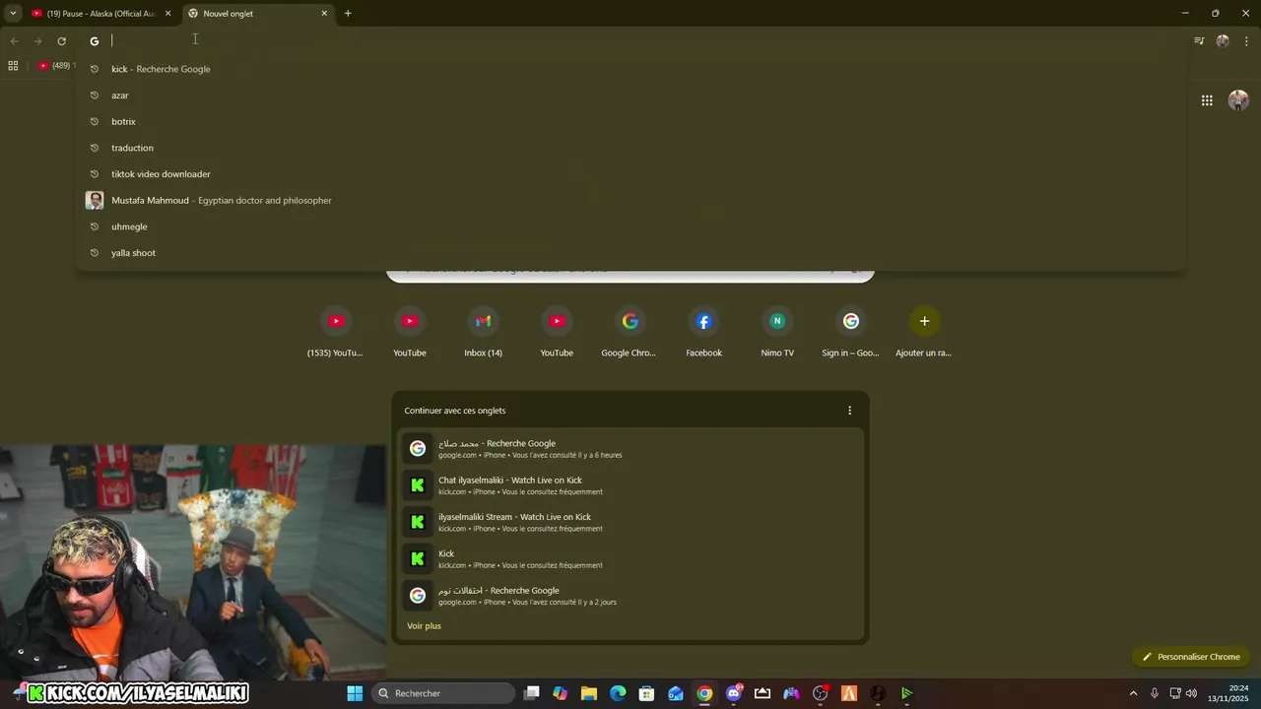Open the 'Continuer avec ces onglets' options menu

coord(849,411)
